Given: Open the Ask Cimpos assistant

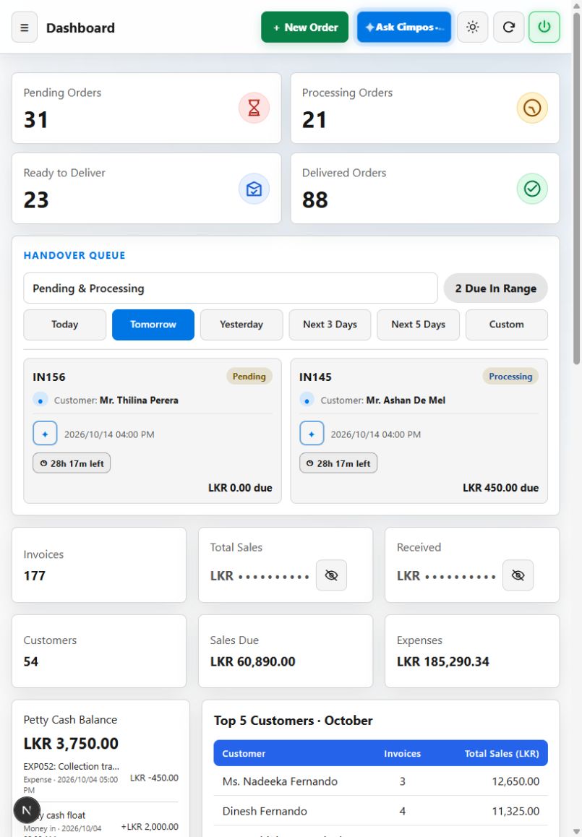Looking at the screenshot, I should pyautogui.click(x=404, y=27).
